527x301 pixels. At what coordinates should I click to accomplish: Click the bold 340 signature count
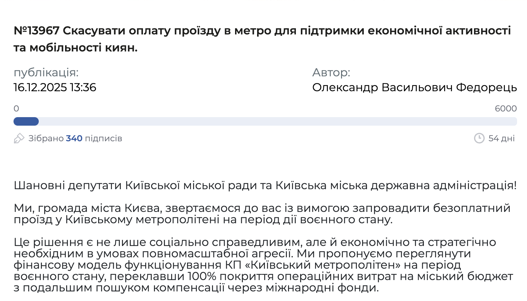[x=74, y=138]
